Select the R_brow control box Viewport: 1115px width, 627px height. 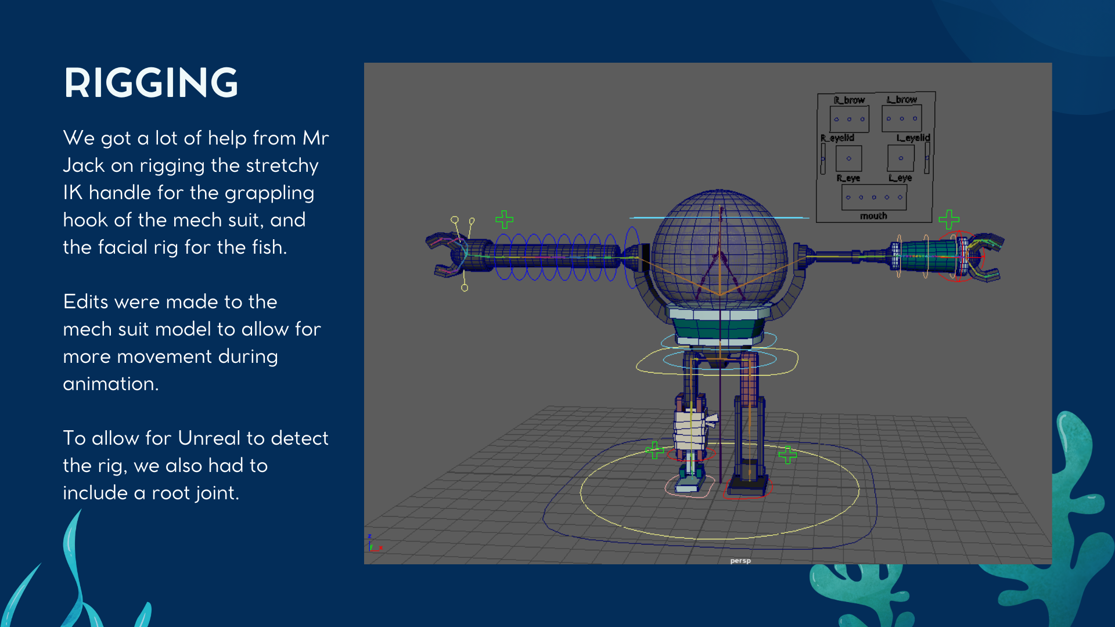coord(849,119)
